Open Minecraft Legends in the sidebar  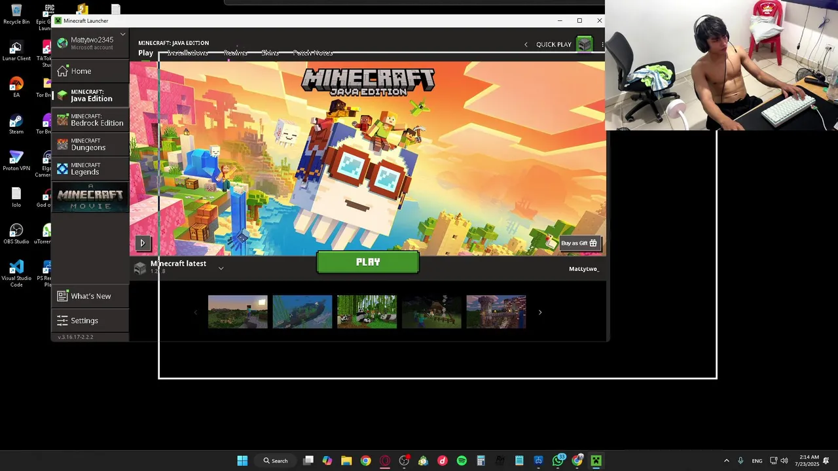point(90,169)
